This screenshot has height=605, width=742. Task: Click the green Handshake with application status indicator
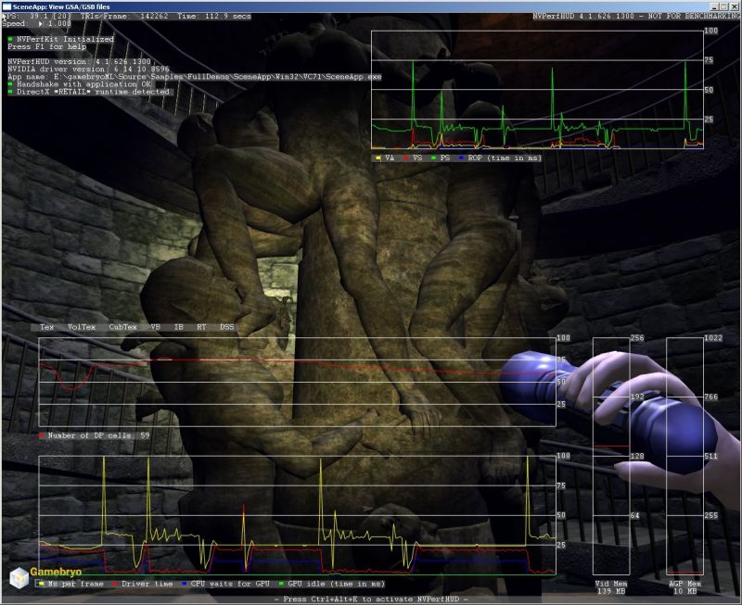tap(10, 84)
